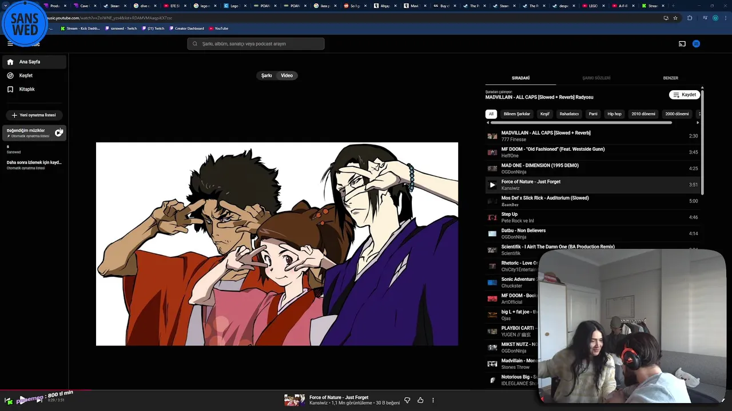Open the browser extensions puzzle icon
The width and height of the screenshot is (732, 411).
(690, 18)
